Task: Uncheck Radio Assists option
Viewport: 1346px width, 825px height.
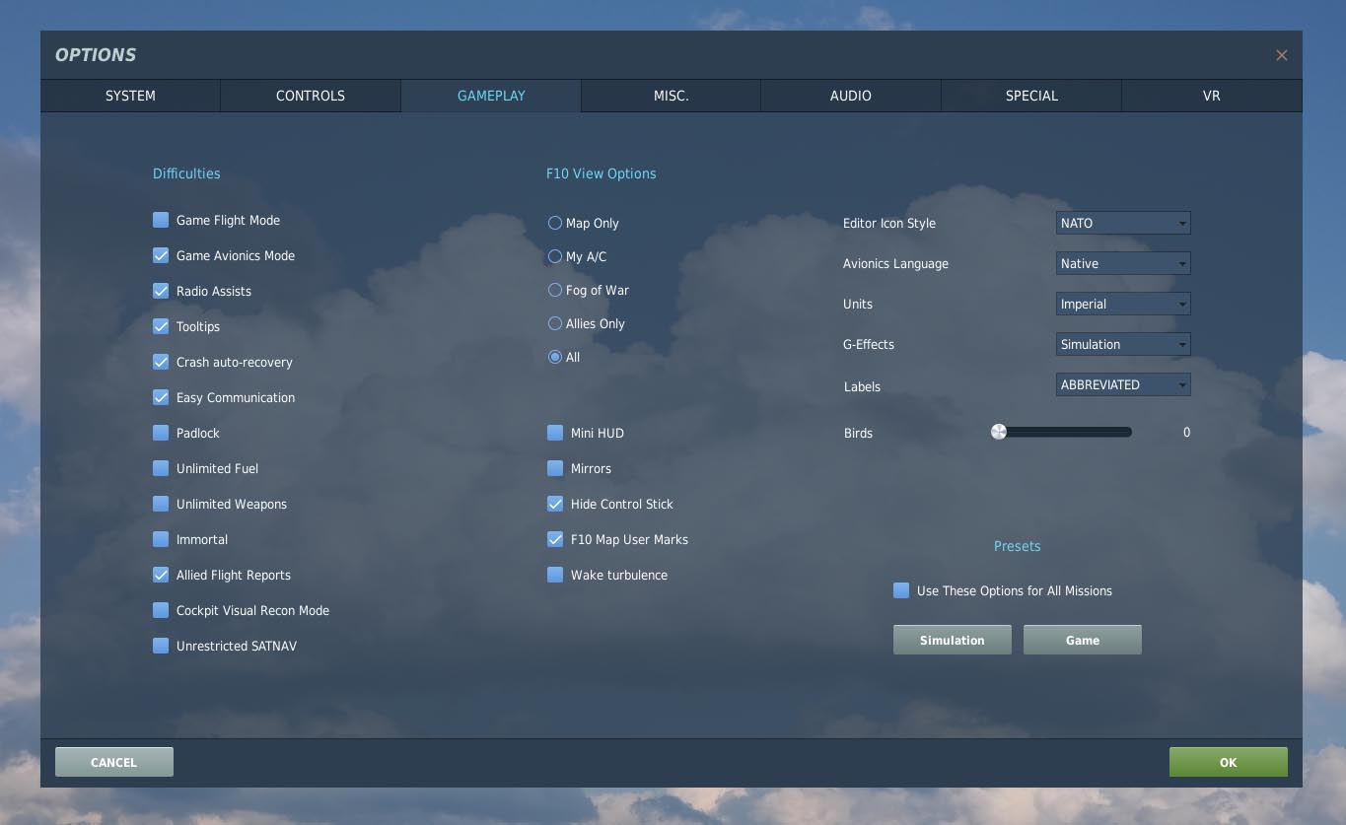Action: point(161,291)
